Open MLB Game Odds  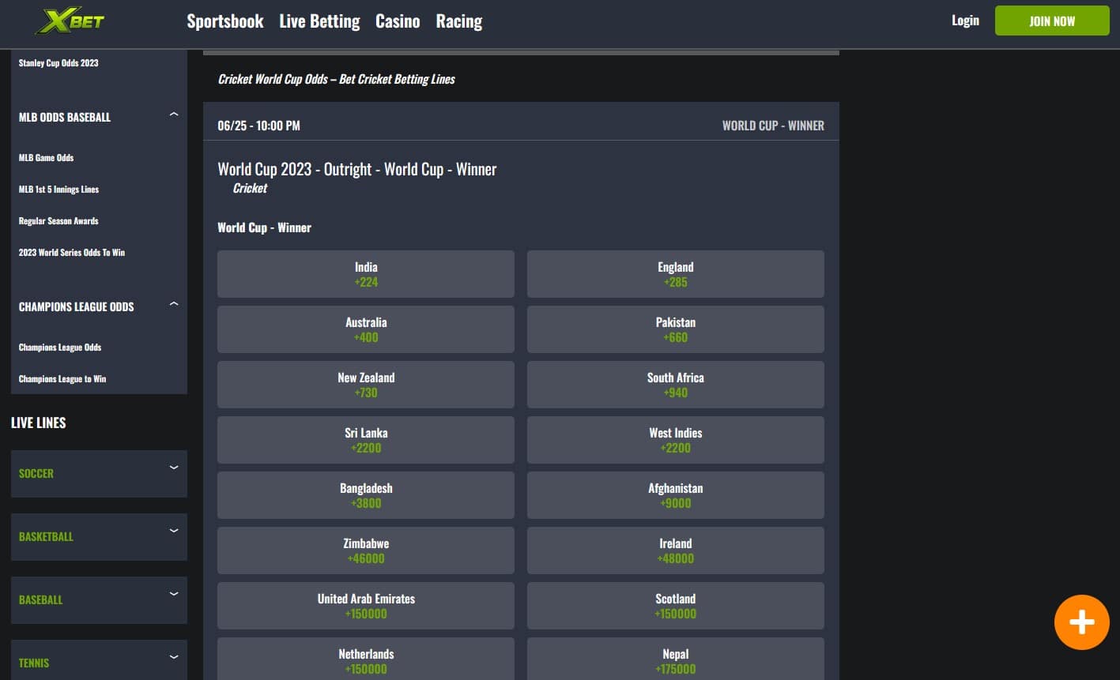[x=46, y=157]
